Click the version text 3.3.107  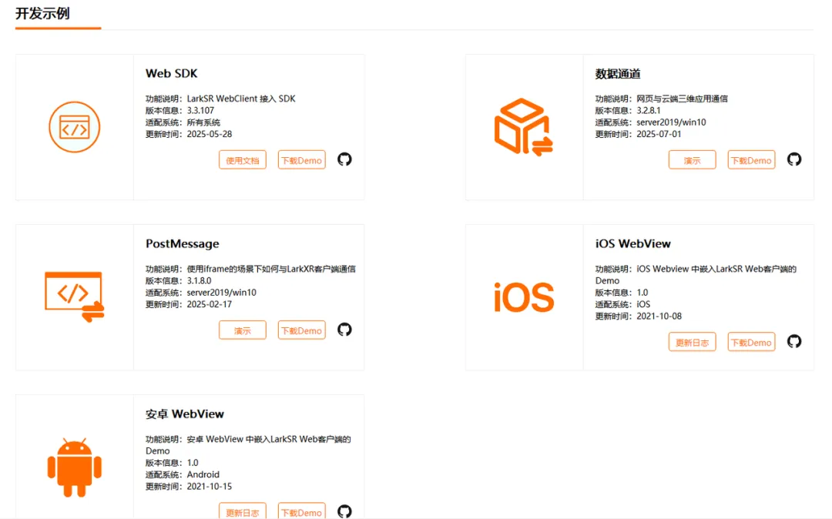click(200, 111)
